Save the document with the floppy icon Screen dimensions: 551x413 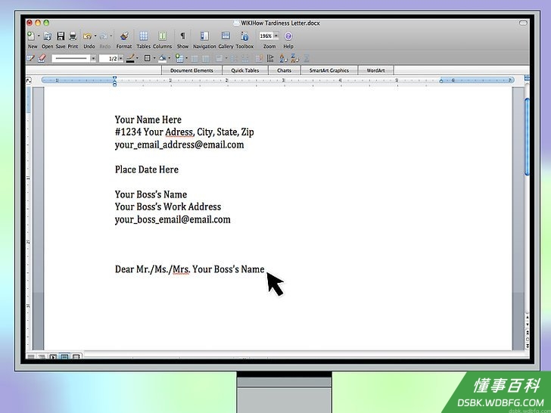pyautogui.click(x=61, y=36)
